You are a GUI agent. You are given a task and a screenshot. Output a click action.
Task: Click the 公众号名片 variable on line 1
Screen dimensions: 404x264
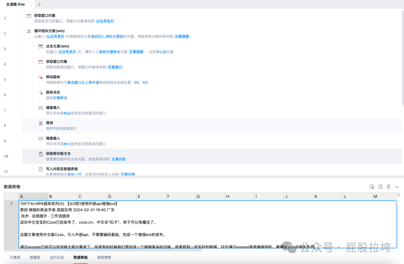click(105, 21)
